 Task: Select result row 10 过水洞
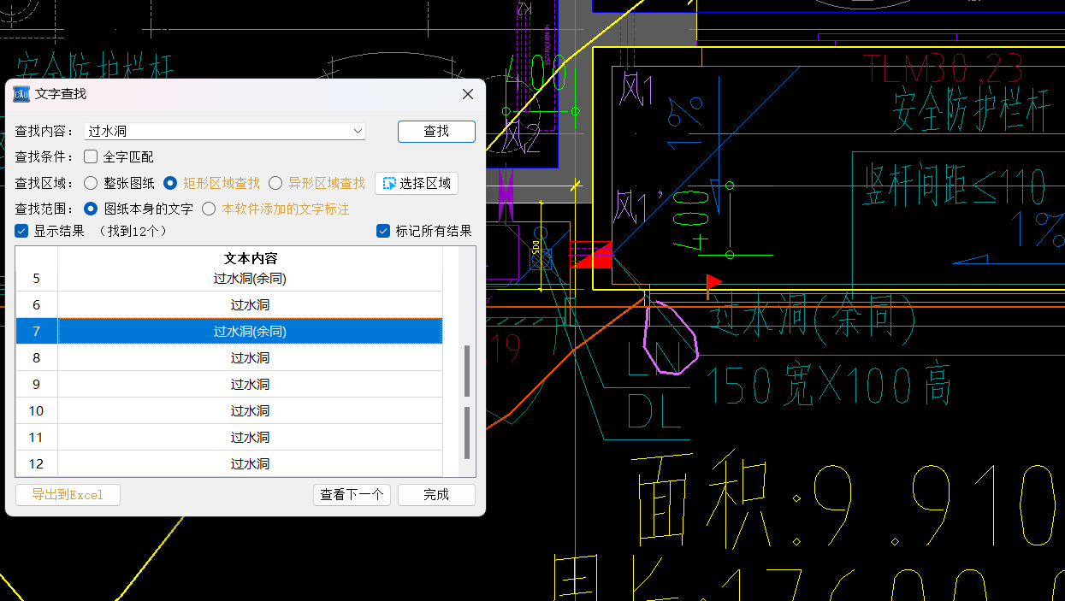point(229,410)
